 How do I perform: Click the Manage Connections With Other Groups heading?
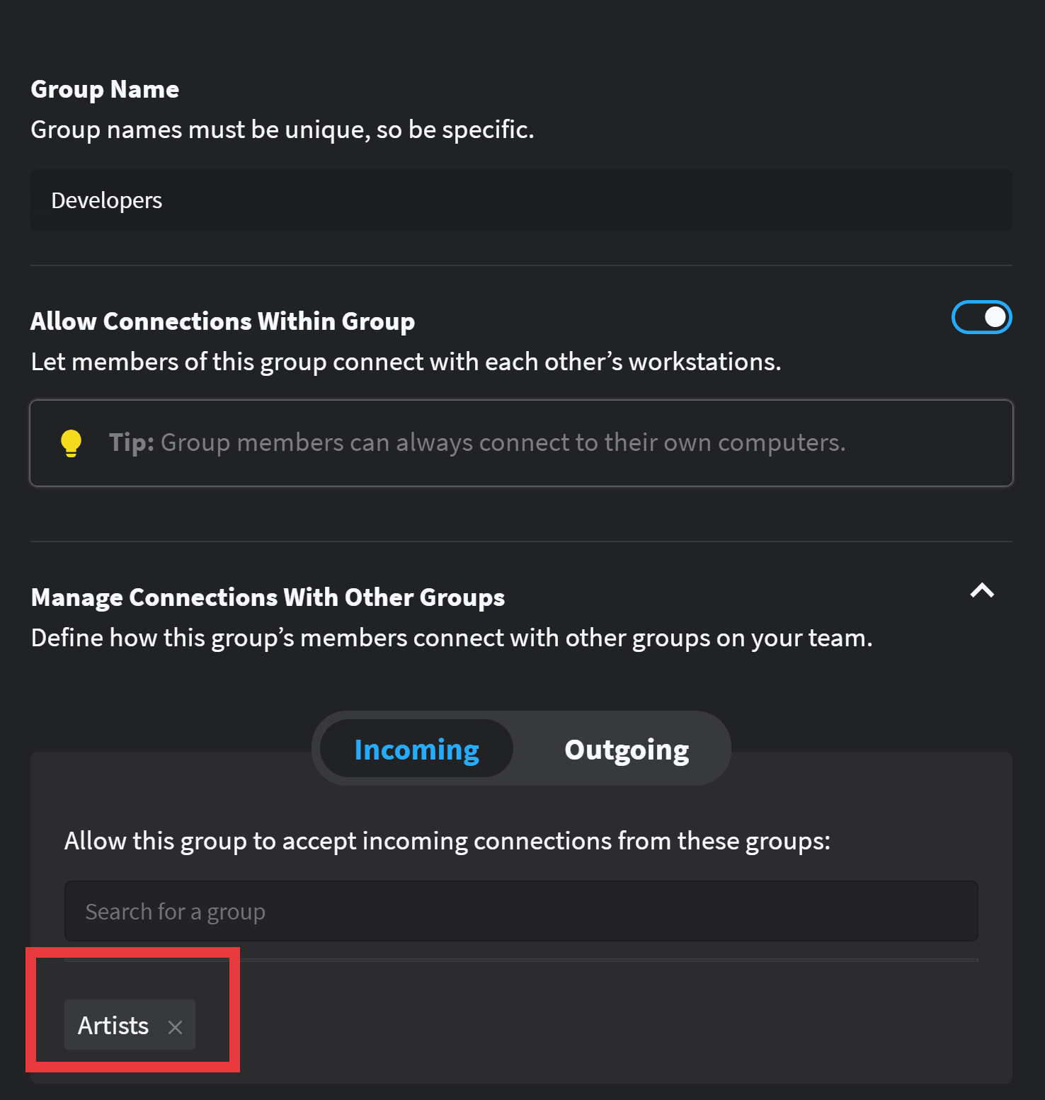(268, 597)
